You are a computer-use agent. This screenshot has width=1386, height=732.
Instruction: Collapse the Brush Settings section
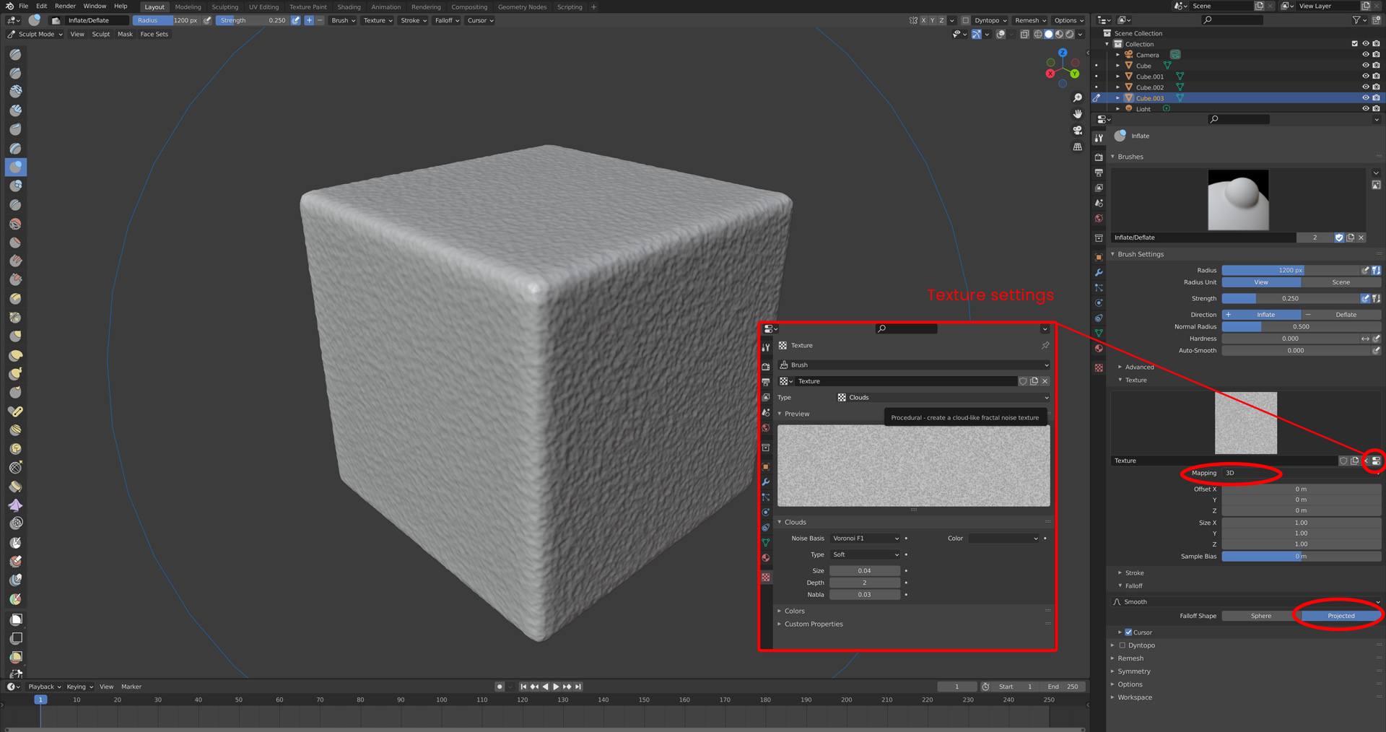pos(1138,254)
